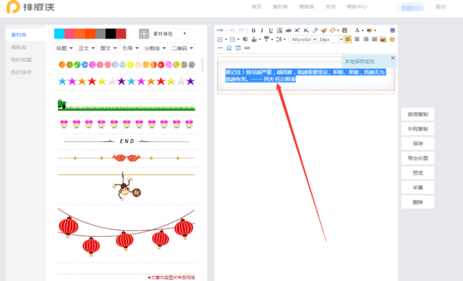Select the monkey divider thumbnail
The image size is (463, 281).
point(127,186)
